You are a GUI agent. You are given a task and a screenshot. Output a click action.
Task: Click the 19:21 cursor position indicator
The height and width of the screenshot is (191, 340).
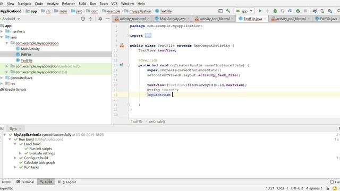click(270, 188)
